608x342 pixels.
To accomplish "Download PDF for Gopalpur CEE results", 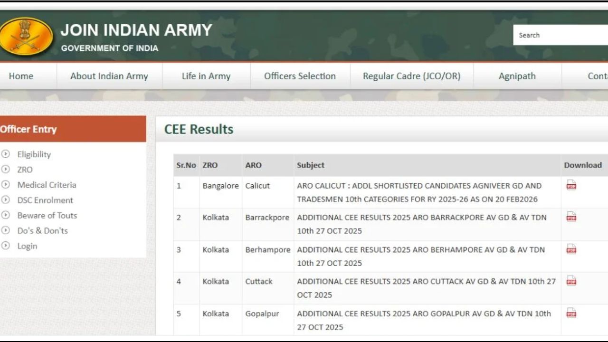I will tap(571, 313).
